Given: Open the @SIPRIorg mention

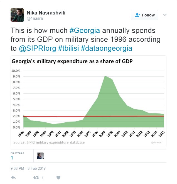Looking at the screenshot, I should point(38,48).
